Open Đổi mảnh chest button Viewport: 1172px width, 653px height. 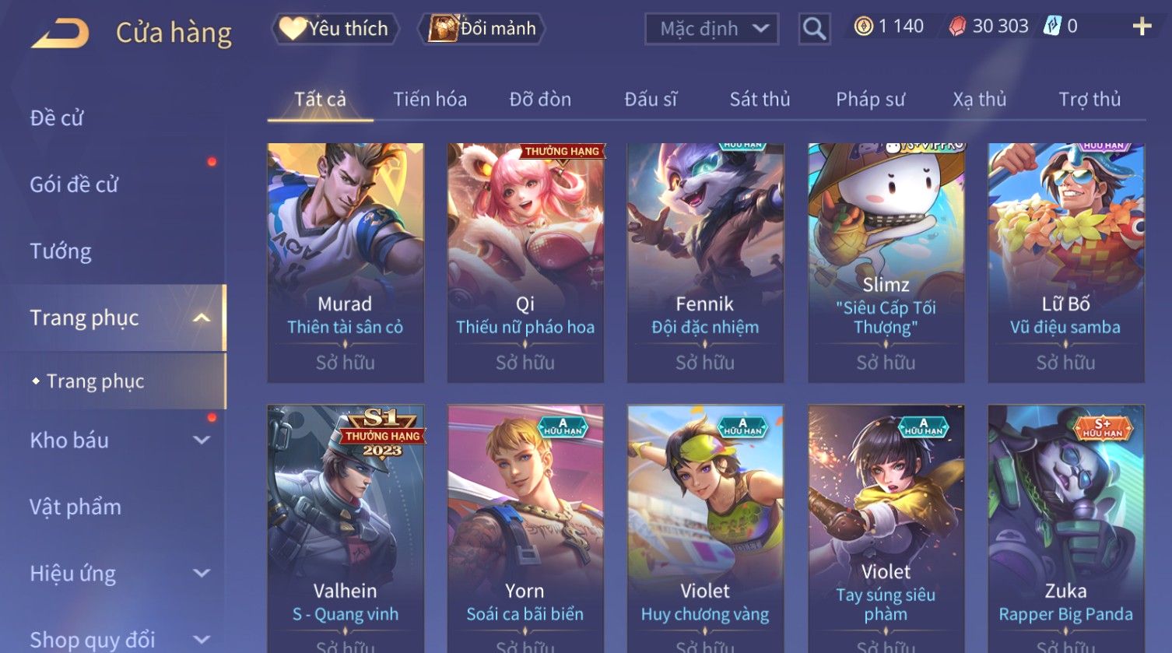point(482,29)
